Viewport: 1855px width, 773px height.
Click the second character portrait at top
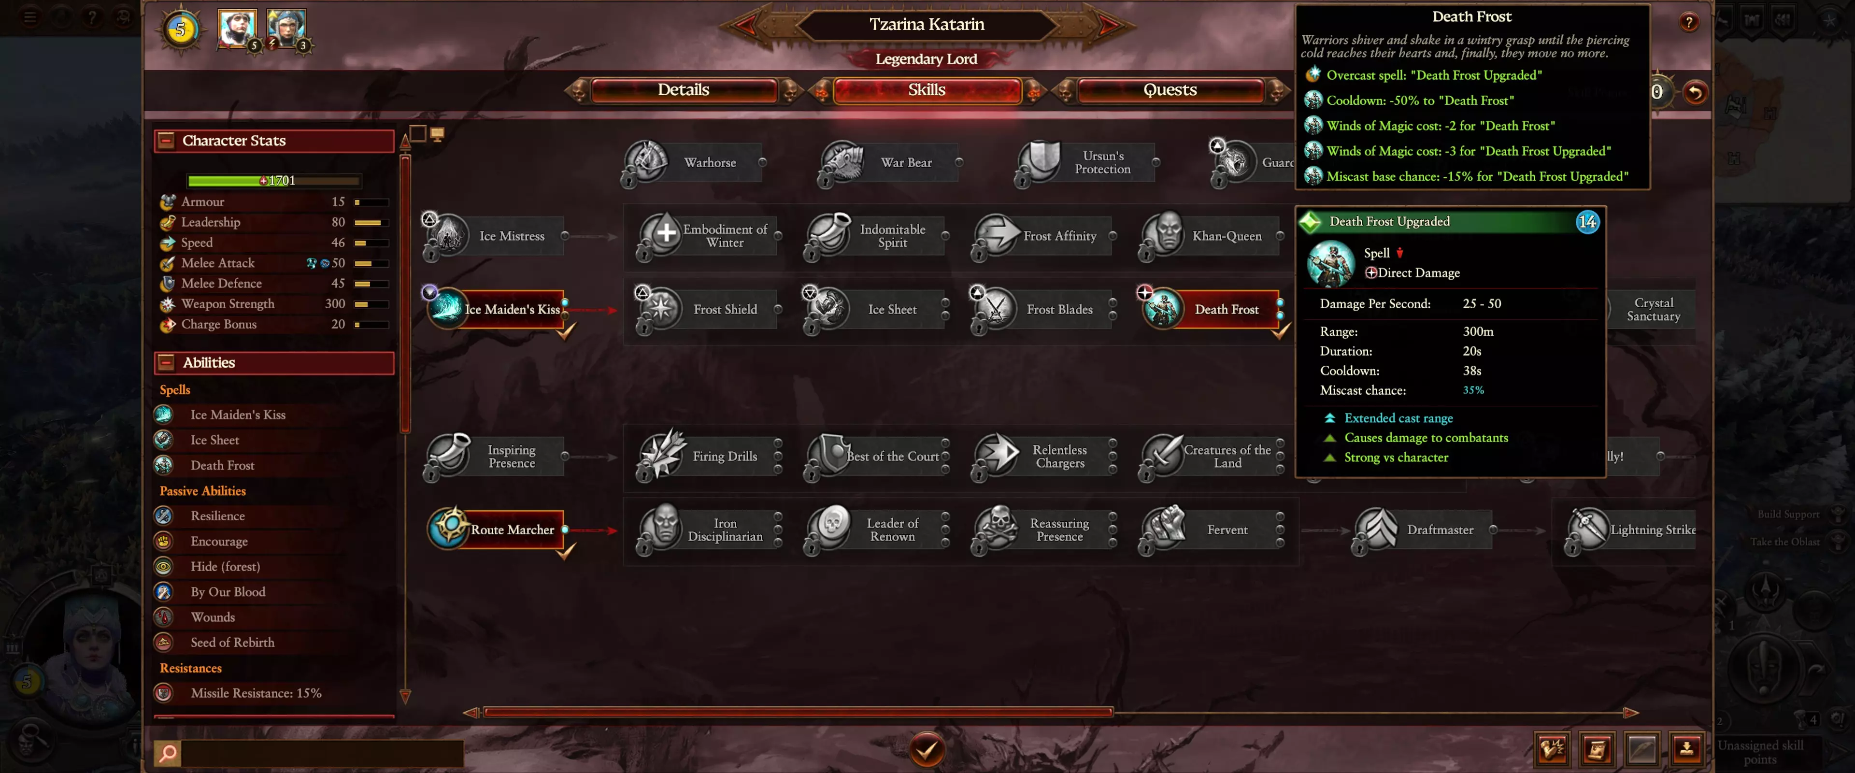pos(286,28)
